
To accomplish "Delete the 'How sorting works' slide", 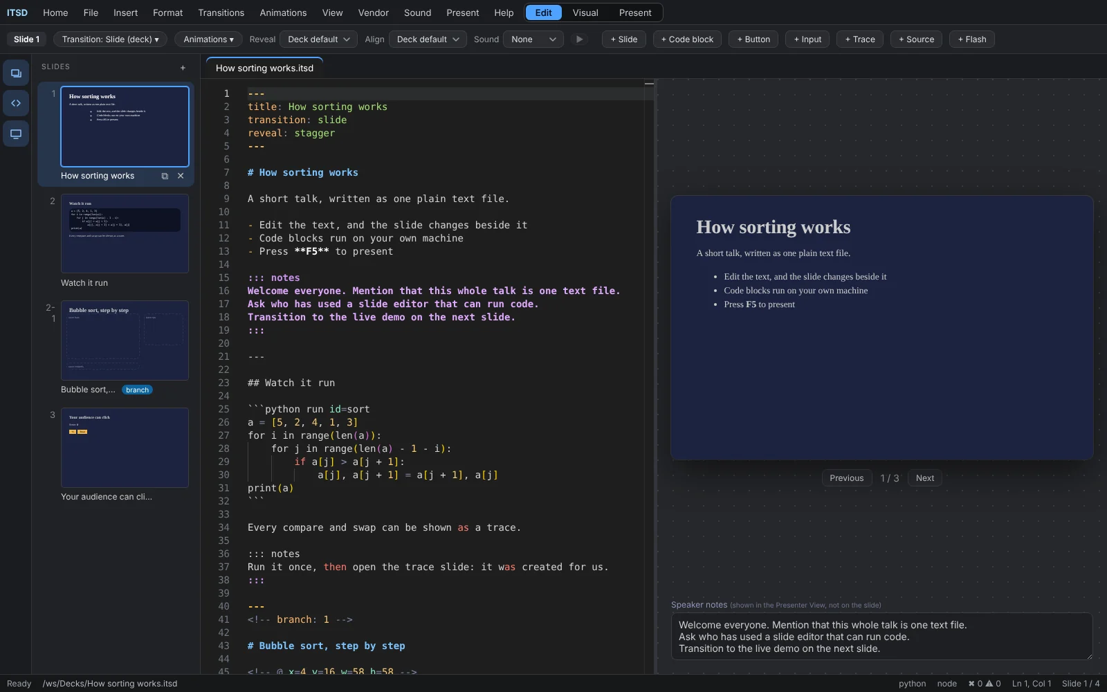I will click(181, 176).
